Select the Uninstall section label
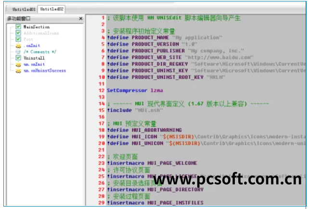Viewport: 309px width, 209px height. point(34,58)
